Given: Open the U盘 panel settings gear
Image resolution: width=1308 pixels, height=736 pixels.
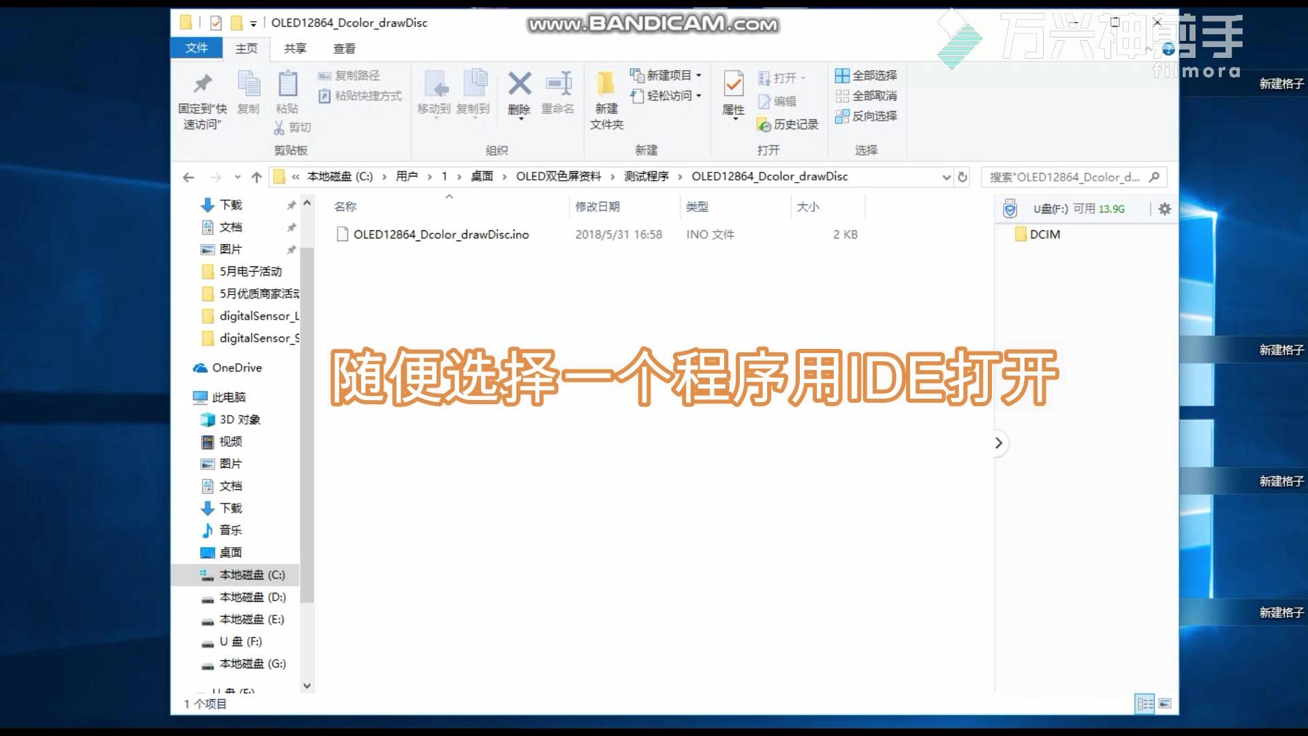Looking at the screenshot, I should [x=1165, y=209].
